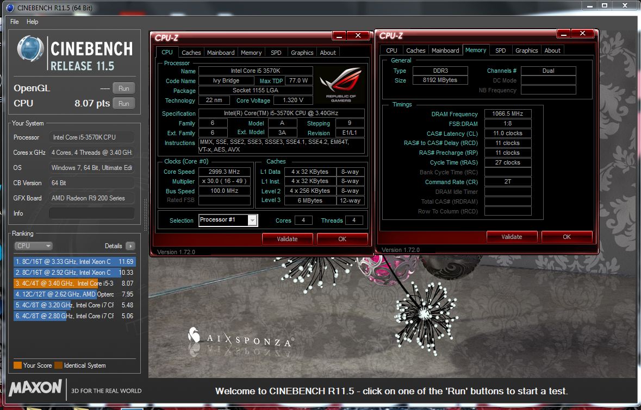Click the Command Rate value 2T
This screenshot has height=410, width=641.
tap(508, 182)
